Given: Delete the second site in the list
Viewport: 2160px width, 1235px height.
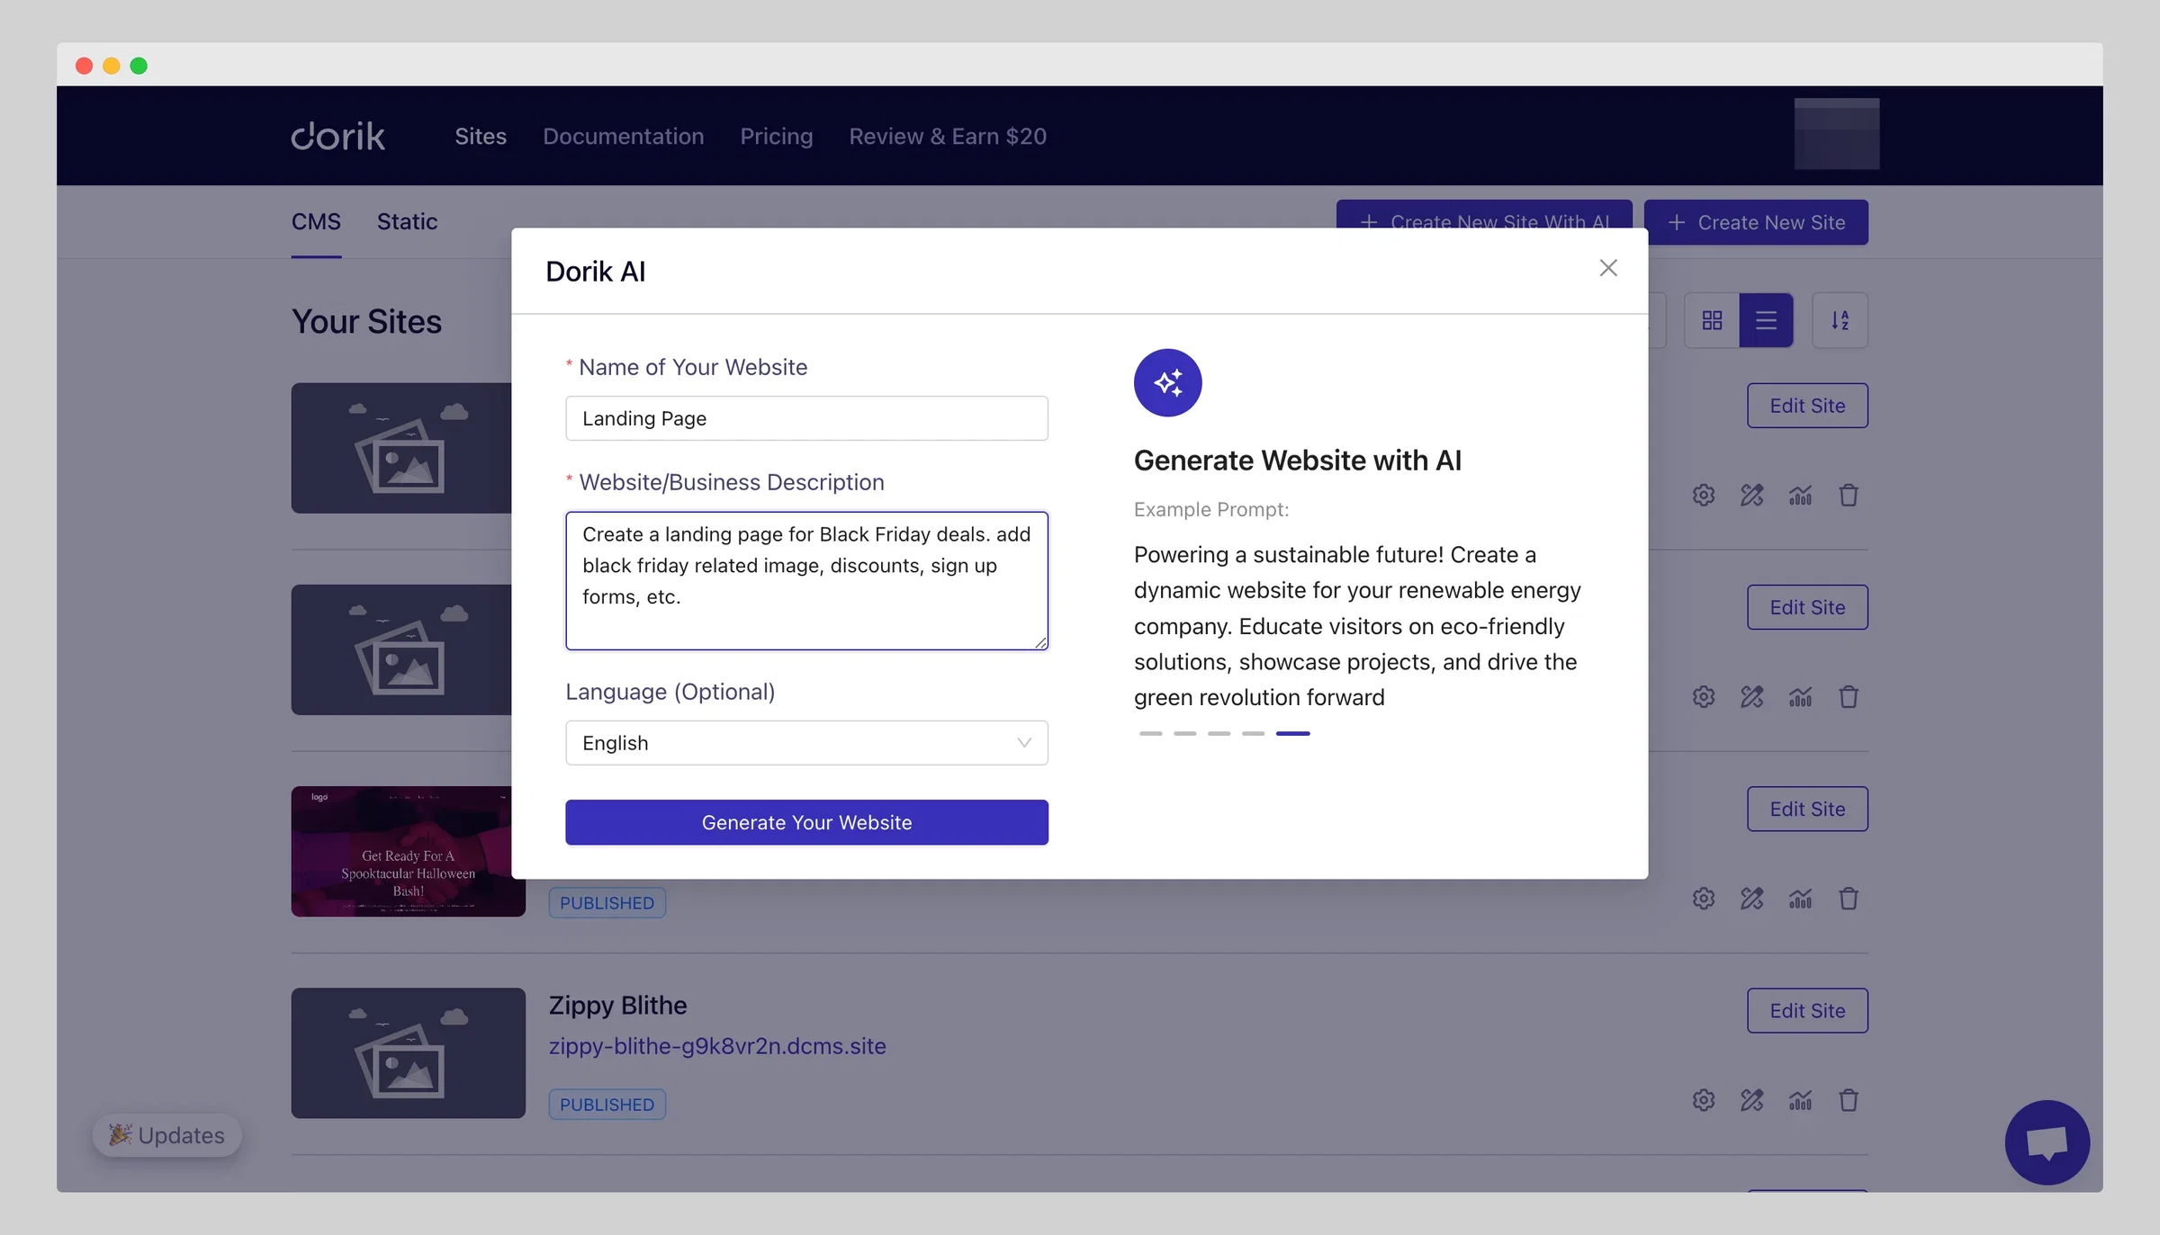Looking at the screenshot, I should click(1849, 697).
